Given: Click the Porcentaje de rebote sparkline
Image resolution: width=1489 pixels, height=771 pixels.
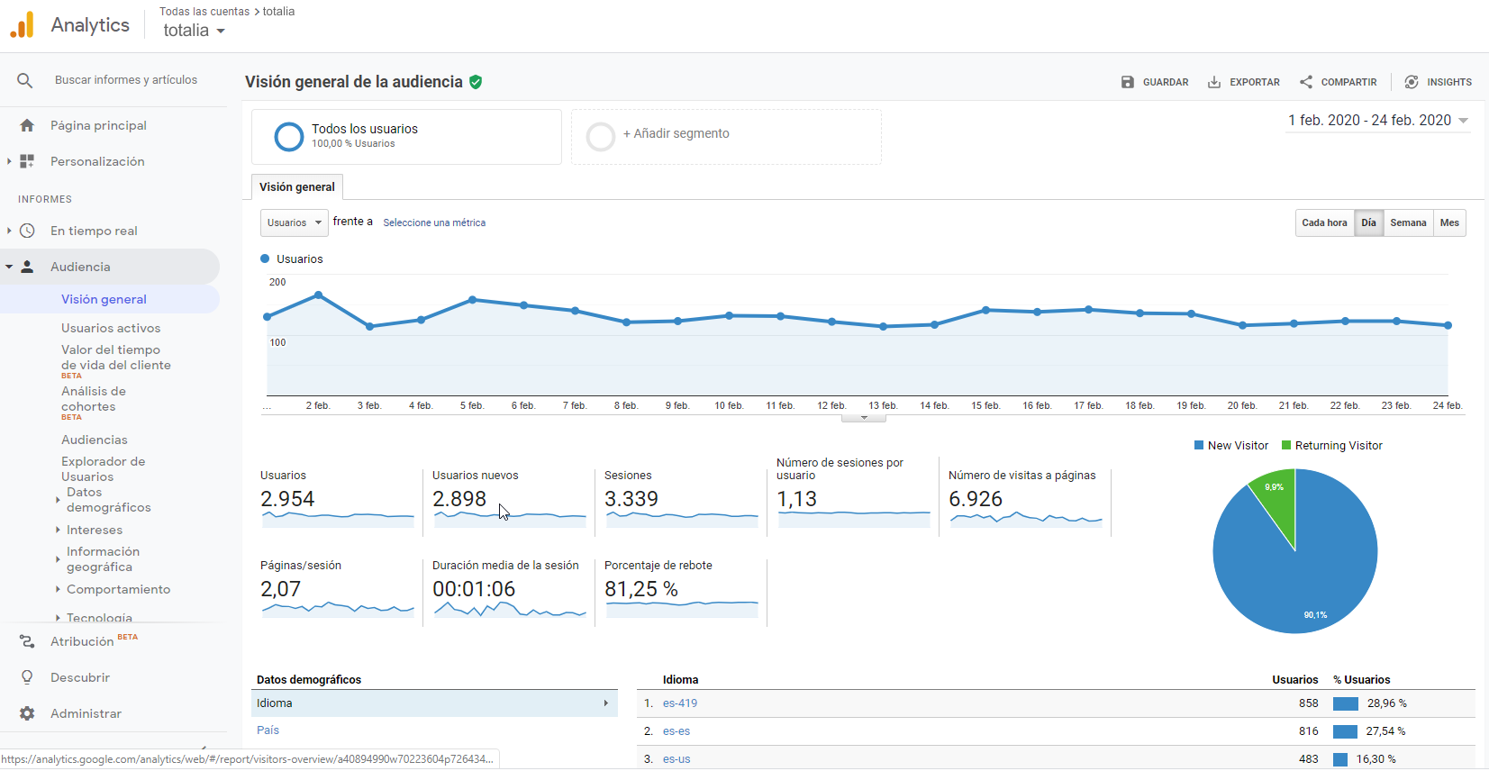Looking at the screenshot, I should pos(682,609).
